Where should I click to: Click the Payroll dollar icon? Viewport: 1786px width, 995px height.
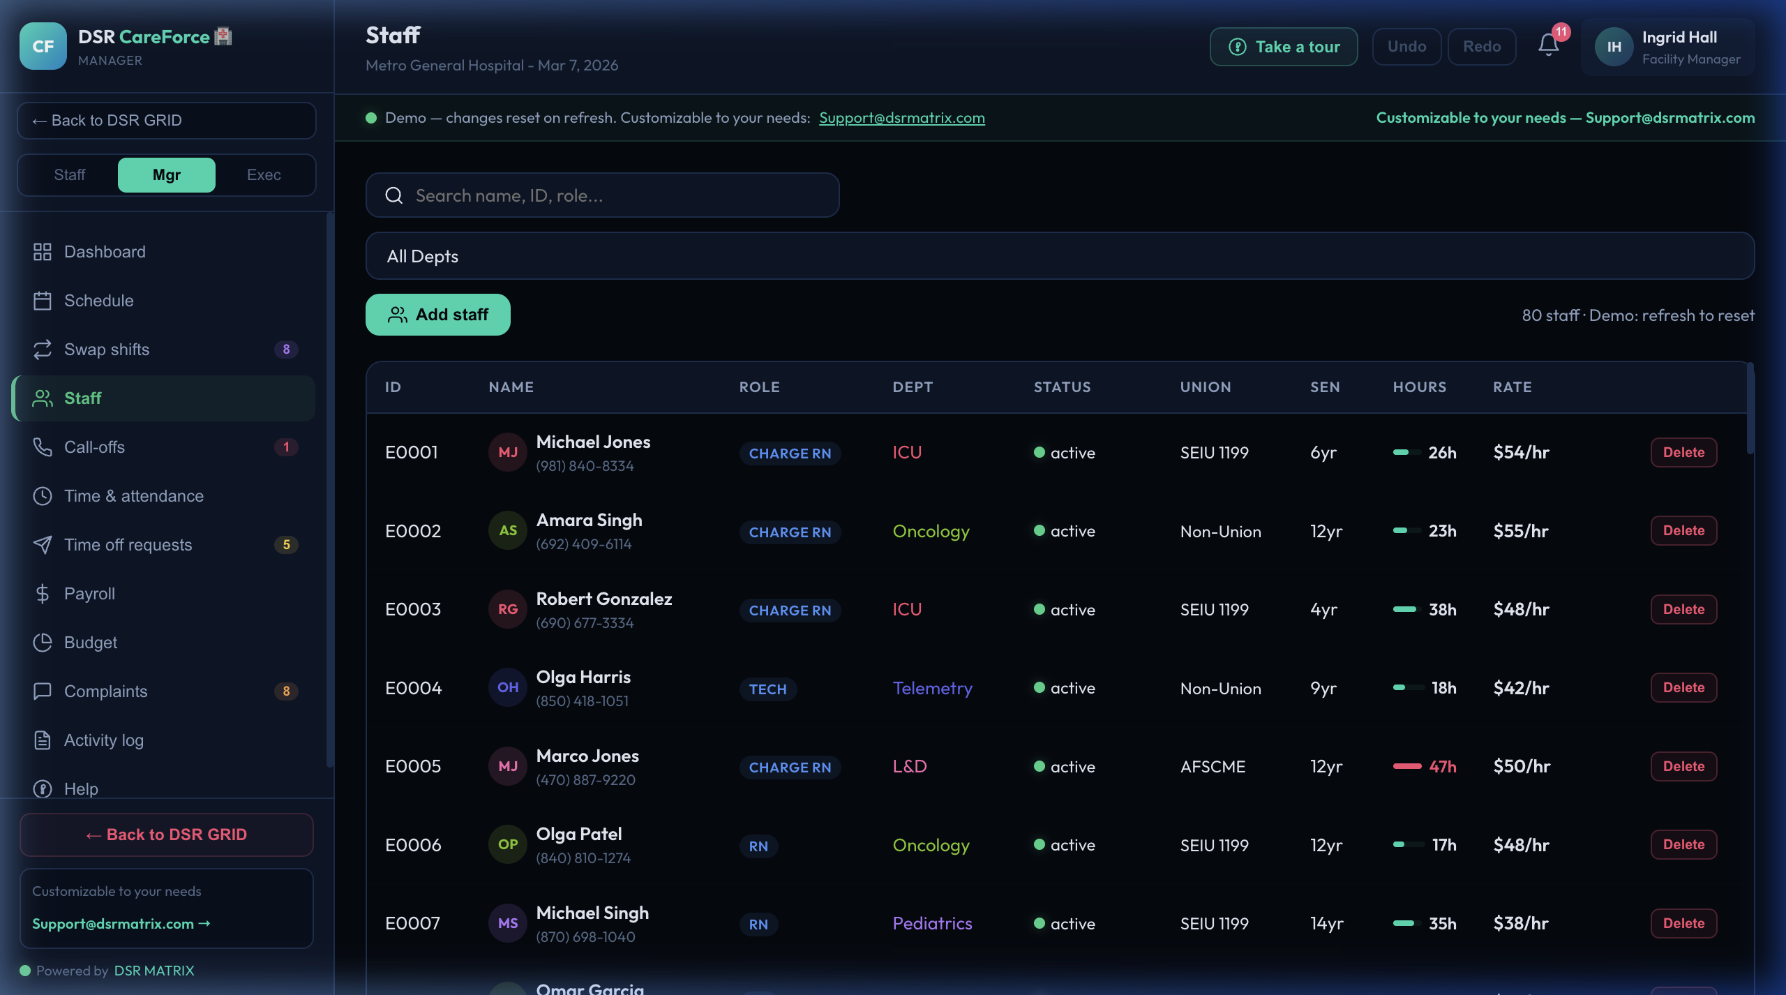[43, 594]
